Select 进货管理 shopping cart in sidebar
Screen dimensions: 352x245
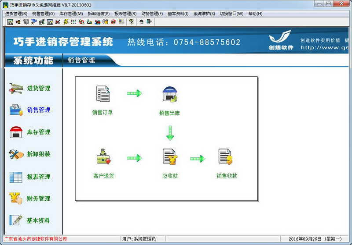pos(16,88)
